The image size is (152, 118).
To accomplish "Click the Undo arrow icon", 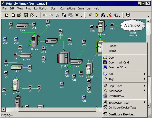I will pyautogui.click(x=45, y=15).
